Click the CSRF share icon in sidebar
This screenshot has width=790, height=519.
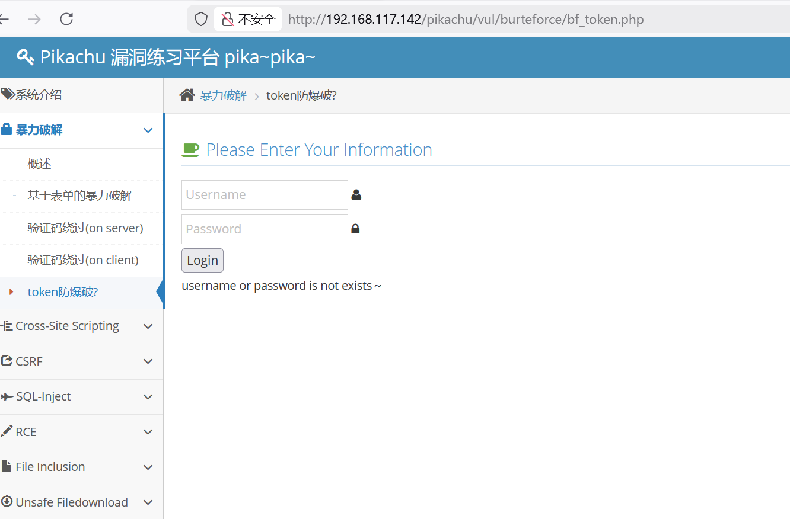click(7, 361)
